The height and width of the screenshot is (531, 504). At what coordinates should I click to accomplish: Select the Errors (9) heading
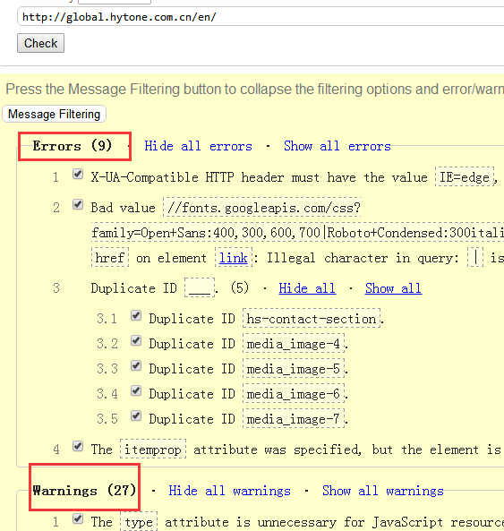[73, 146]
